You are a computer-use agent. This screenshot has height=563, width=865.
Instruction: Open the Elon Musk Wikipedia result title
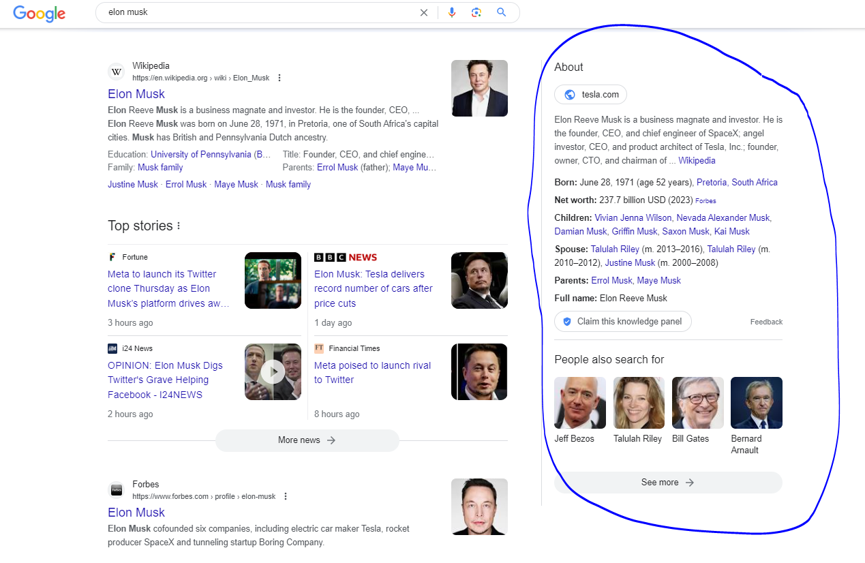click(136, 94)
